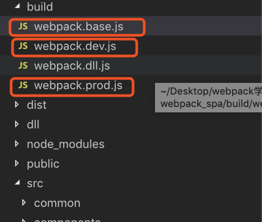Click the JS icon beside webpack.dev.js
This screenshot has height=222, width=262.
tap(23, 46)
